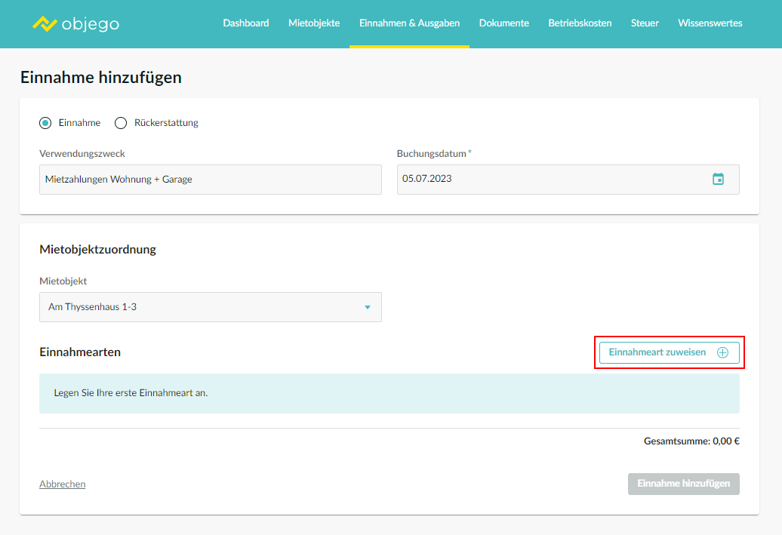Click the Abbrechen link
The width and height of the screenshot is (782, 535).
[x=62, y=484]
